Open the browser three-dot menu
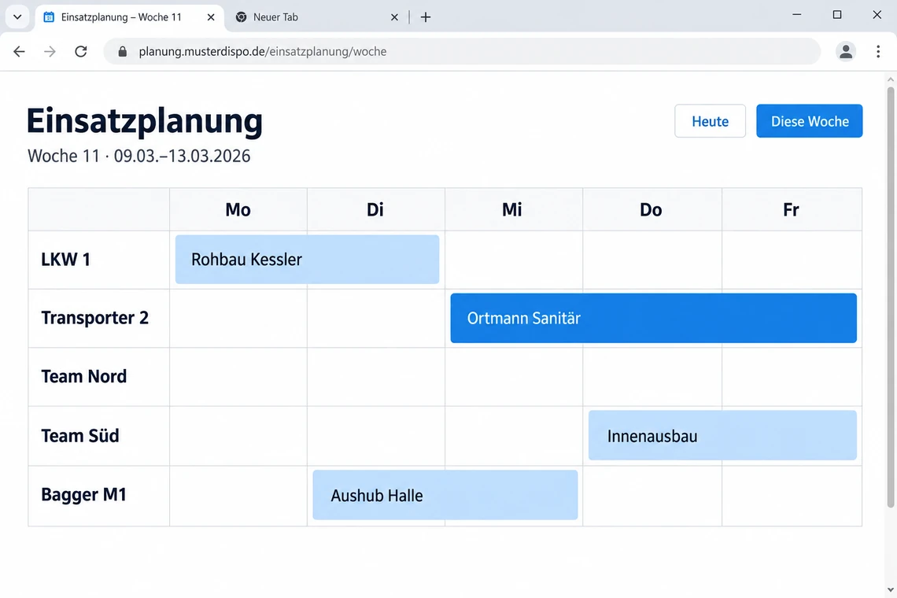The height and width of the screenshot is (598, 897). point(878,51)
